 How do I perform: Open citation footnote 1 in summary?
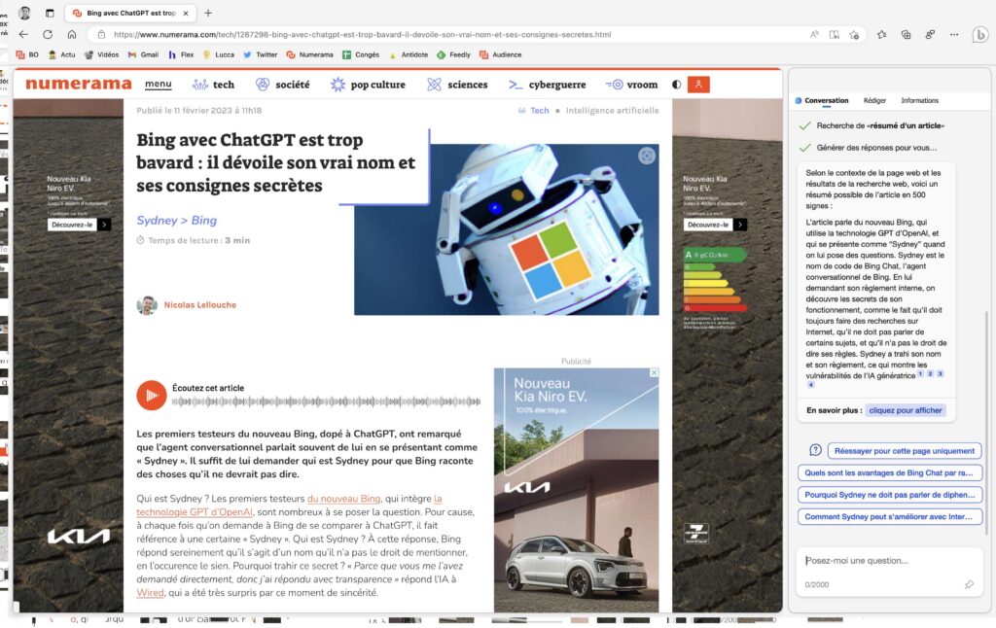[x=920, y=373]
